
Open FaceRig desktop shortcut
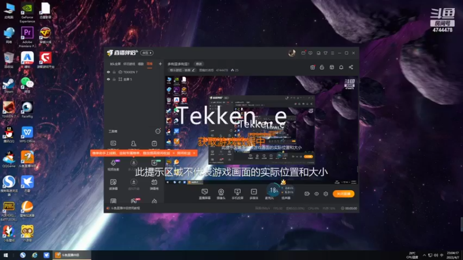tap(27, 109)
